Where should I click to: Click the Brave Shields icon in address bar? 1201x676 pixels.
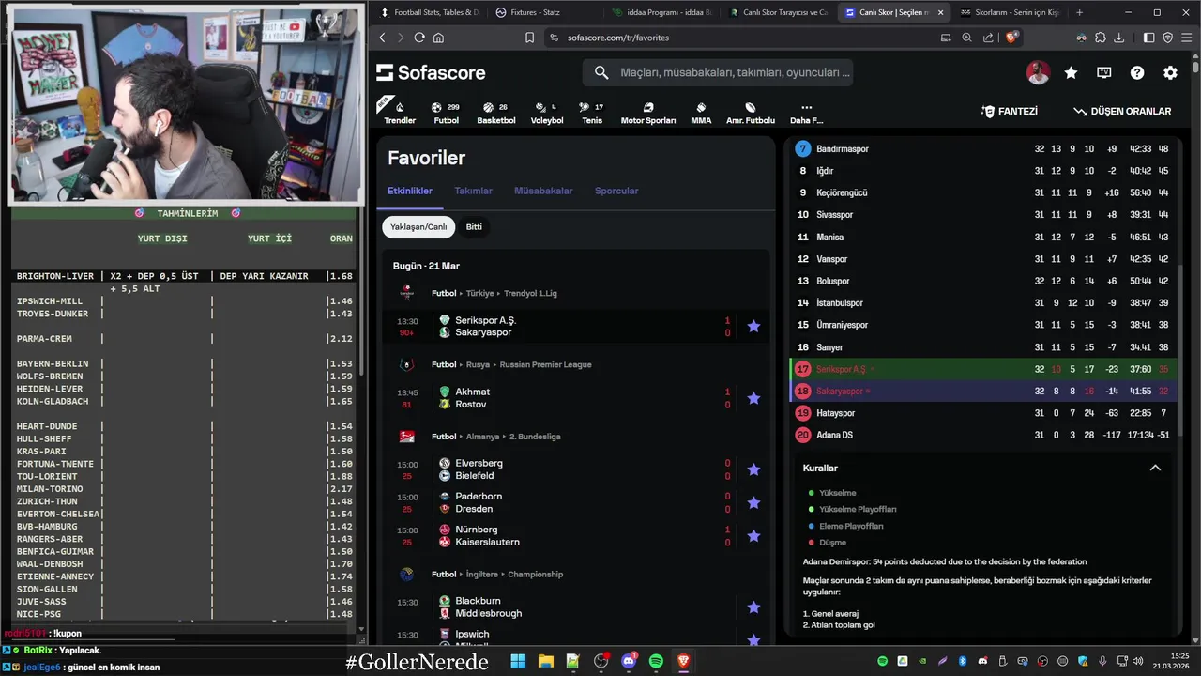(x=1011, y=38)
